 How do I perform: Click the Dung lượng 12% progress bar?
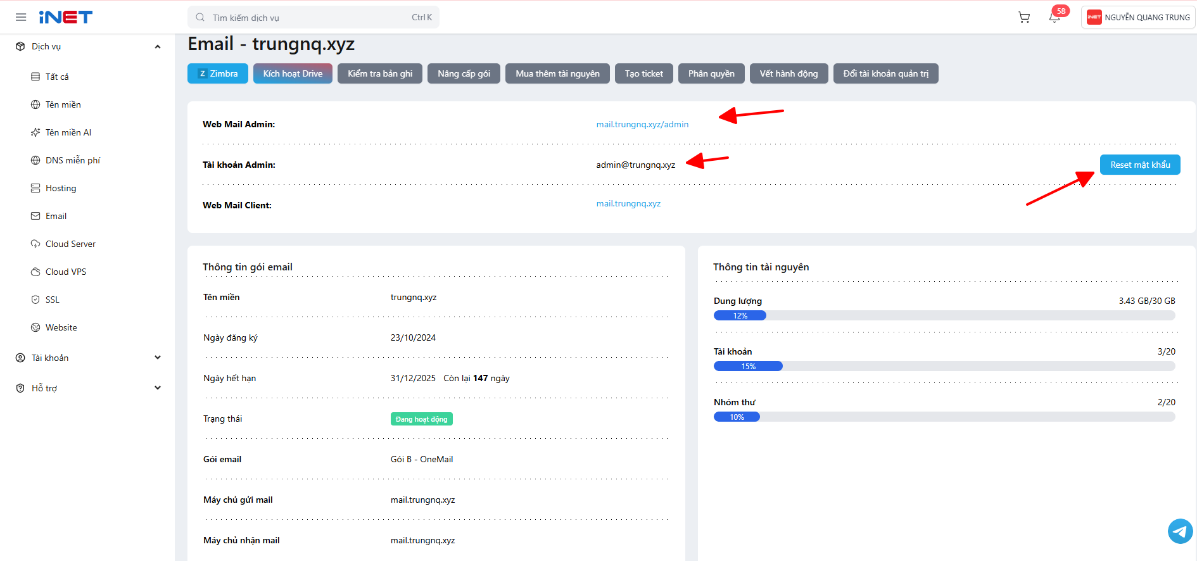pos(944,315)
